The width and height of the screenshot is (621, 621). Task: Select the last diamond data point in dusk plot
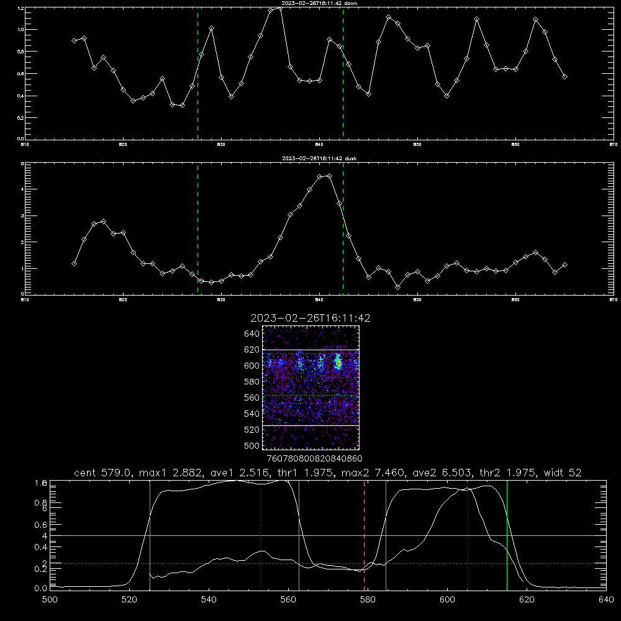point(564,265)
